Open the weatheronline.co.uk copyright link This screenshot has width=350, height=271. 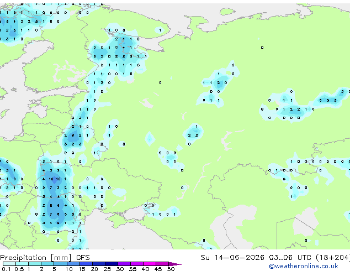(x=304, y=266)
